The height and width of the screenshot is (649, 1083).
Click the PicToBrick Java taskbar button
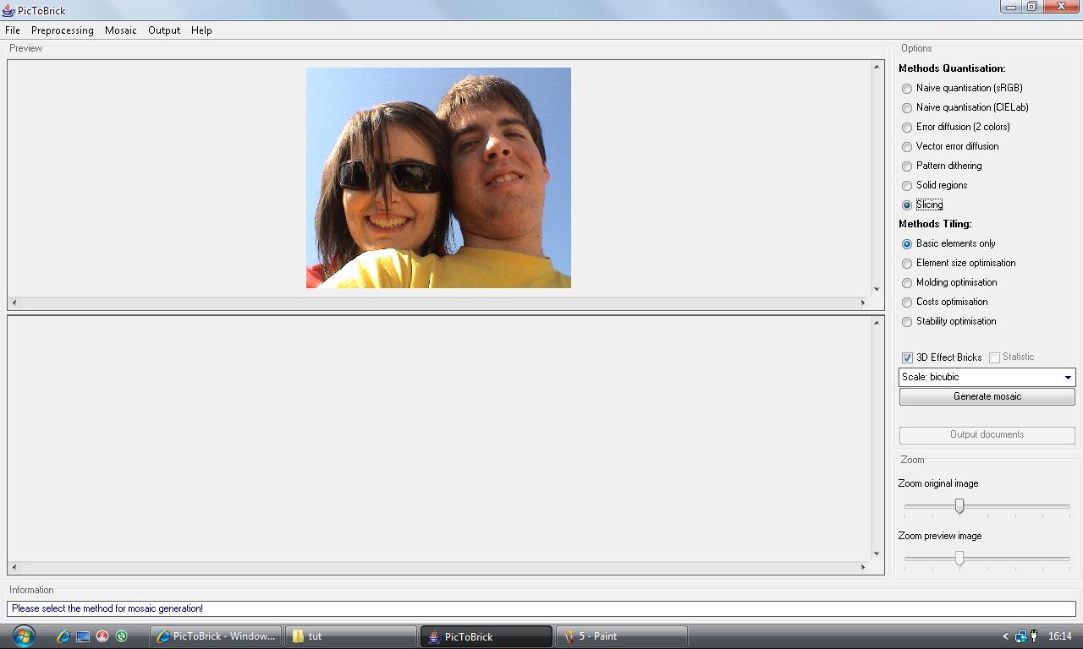[487, 636]
